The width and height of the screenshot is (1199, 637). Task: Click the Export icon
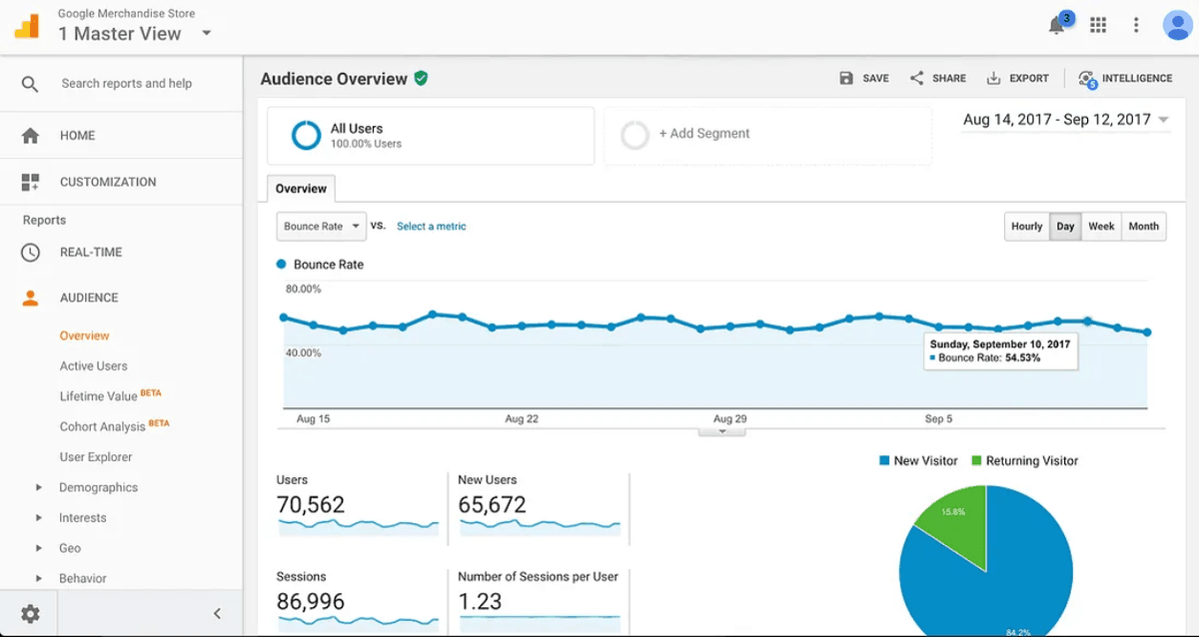[x=1017, y=78]
